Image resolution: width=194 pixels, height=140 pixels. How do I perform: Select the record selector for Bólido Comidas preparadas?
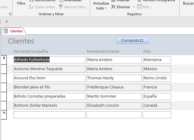pyautogui.click(x=4, y=96)
